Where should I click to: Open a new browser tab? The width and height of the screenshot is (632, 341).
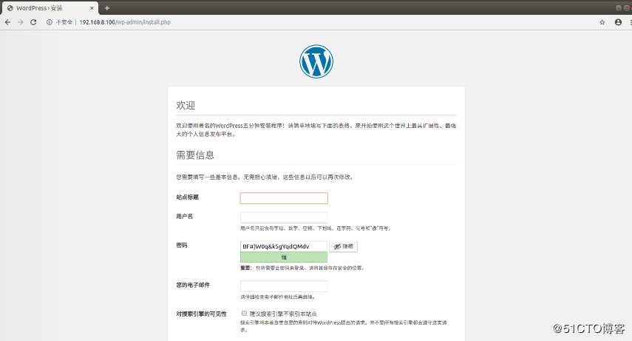pos(106,8)
